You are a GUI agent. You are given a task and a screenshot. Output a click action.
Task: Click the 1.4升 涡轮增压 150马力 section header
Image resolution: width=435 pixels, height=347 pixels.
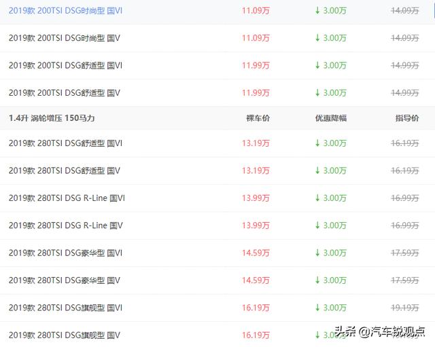pyautogui.click(x=52, y=118)
